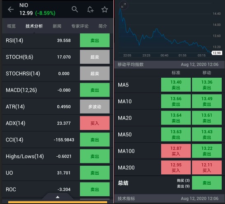
Task: Switch to the 概览 tab
Action: pyautogui.click(x=11, y=26)
